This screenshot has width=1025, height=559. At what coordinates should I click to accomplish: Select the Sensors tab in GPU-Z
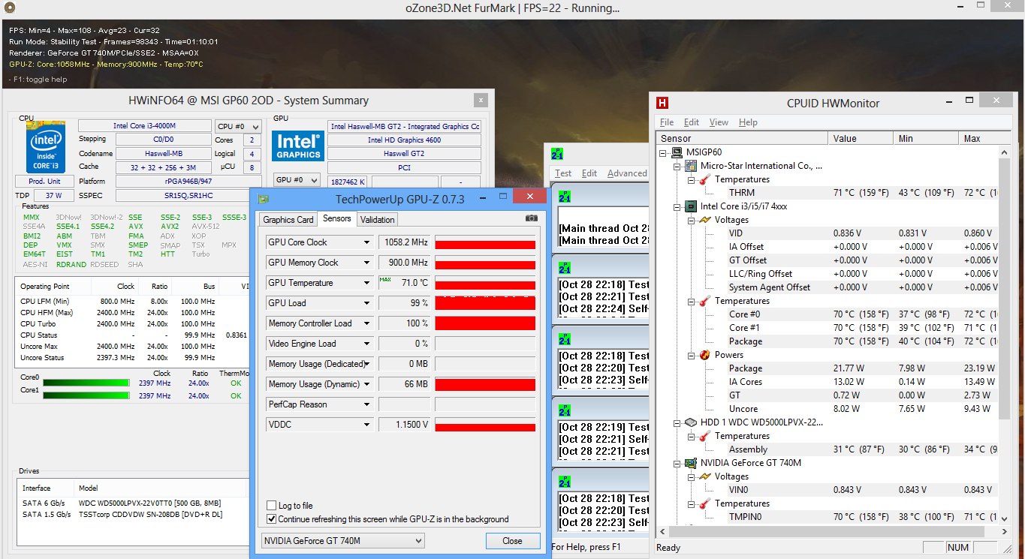click(336, 218)
